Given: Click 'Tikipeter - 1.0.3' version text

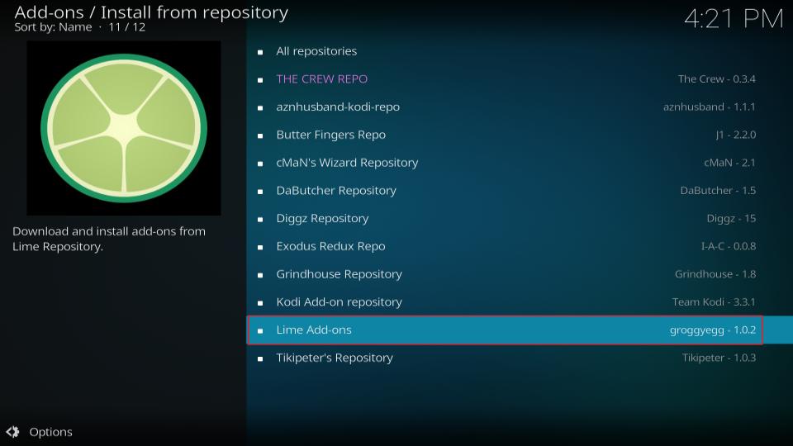Looking at the screenshot, I should click(x=719, y=358).
